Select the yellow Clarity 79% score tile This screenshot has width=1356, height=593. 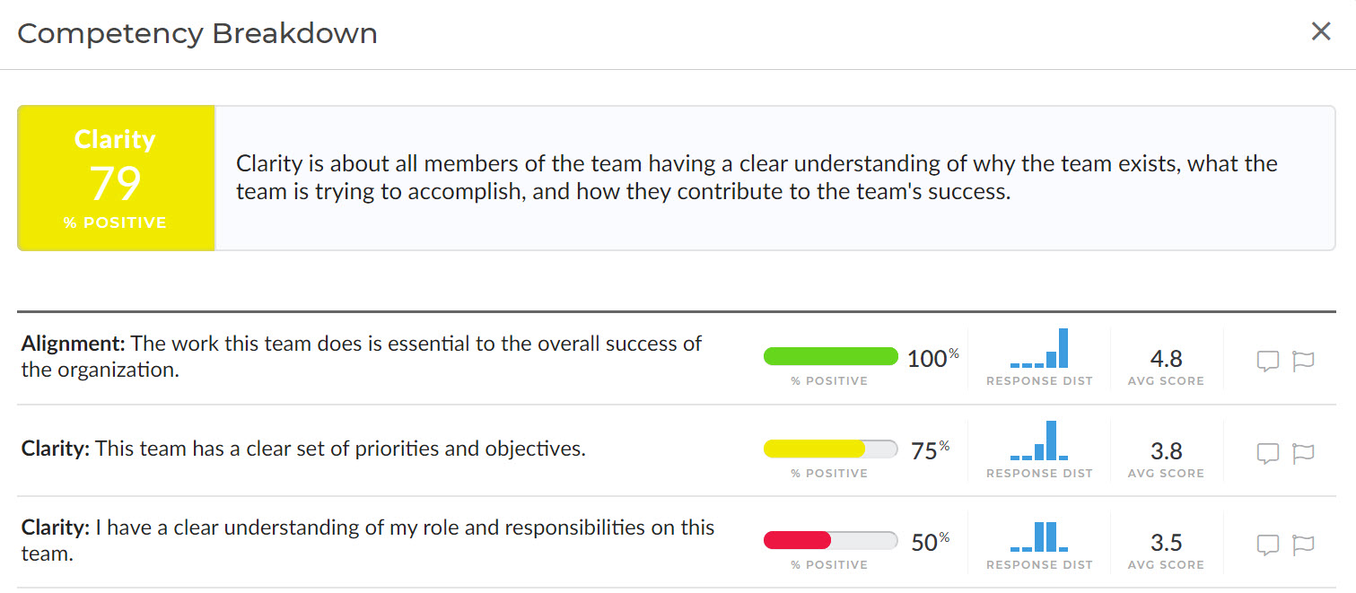[116, 178]
